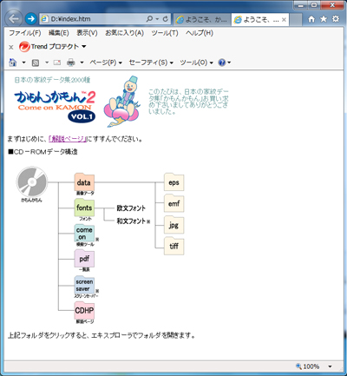Follow the 解説ページ hyperlink

[68, 139]
